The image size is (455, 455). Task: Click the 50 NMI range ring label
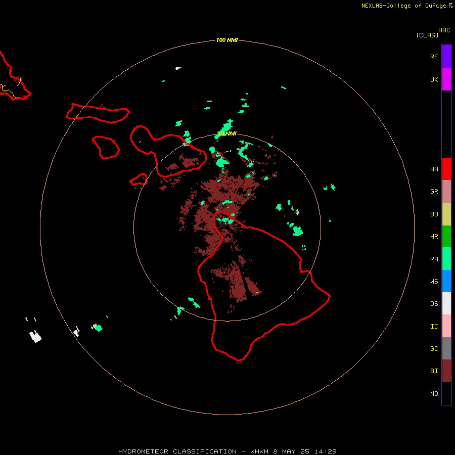point(227,133)
